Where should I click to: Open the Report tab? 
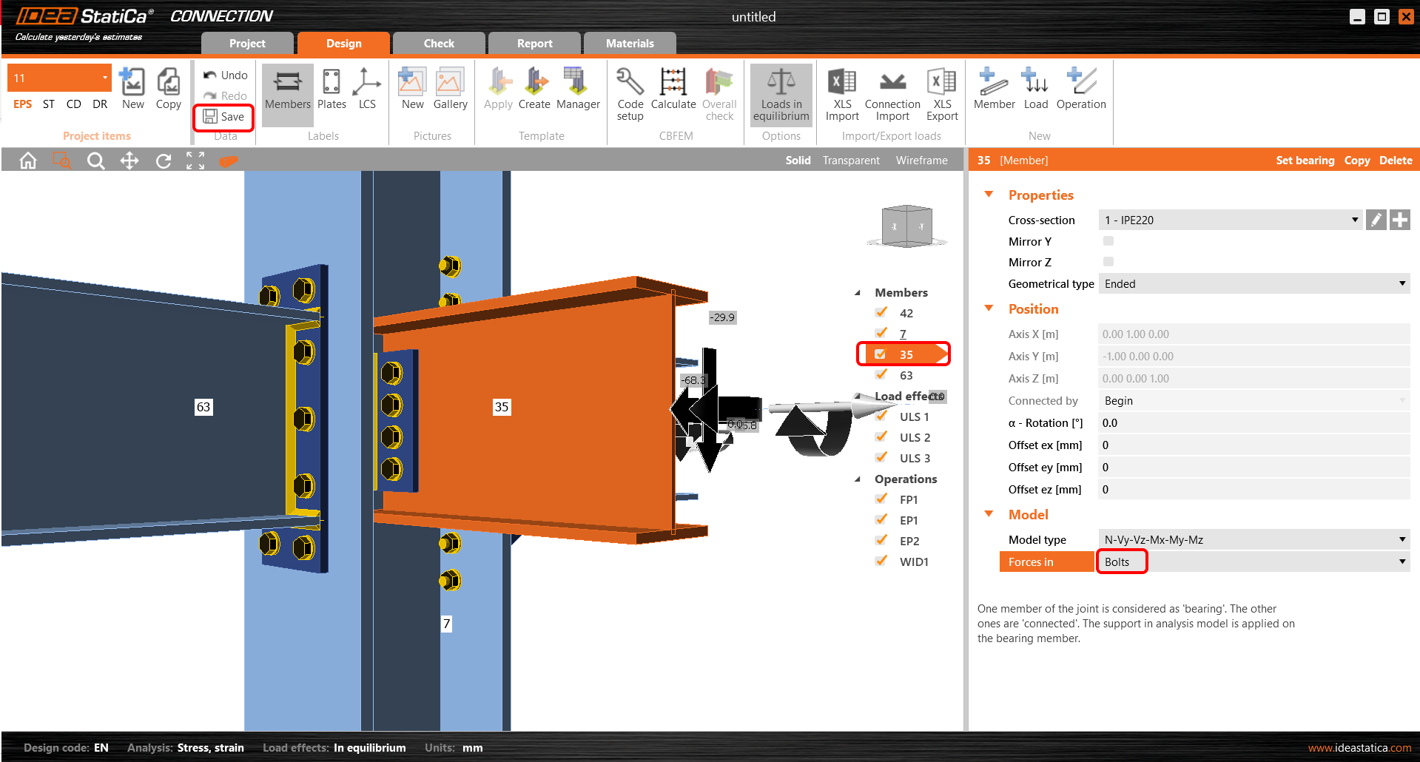534,43
